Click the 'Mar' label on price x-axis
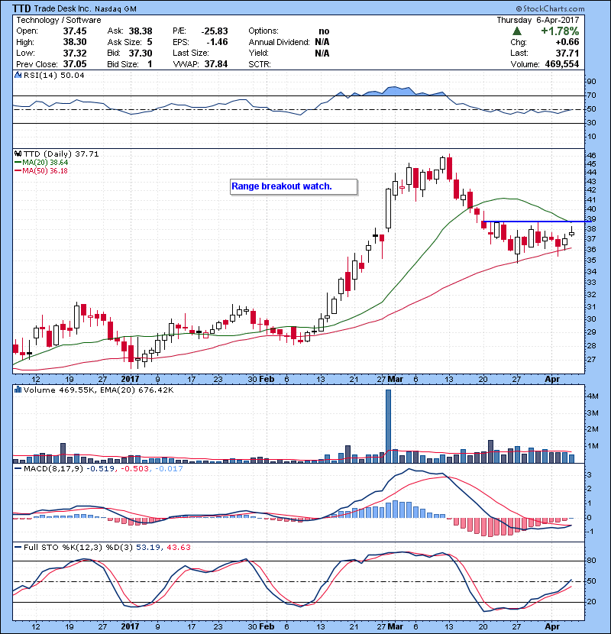611x634 pixels. point(395,379)
